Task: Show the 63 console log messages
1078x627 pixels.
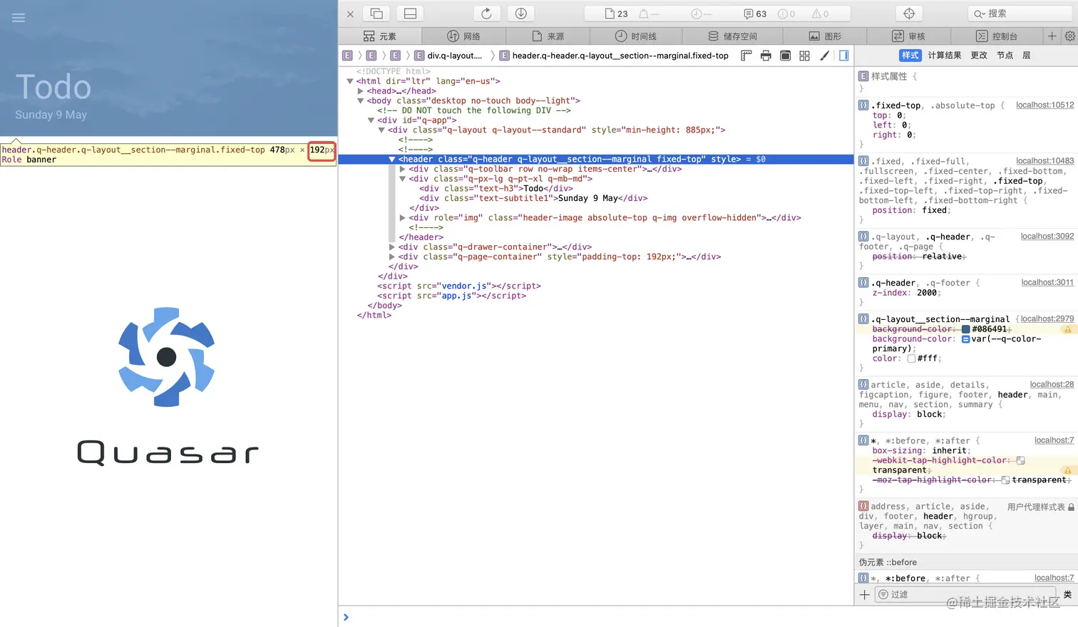Action: coord(755,14)
